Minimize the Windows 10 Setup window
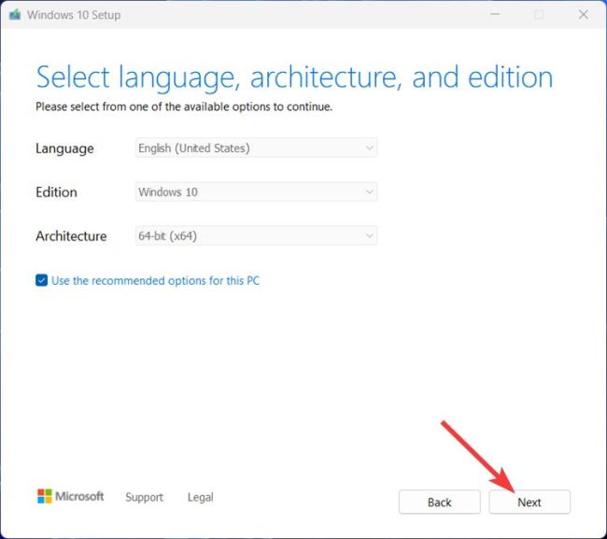The width and height of the screenshot is (607, 539). pos(495,15)
